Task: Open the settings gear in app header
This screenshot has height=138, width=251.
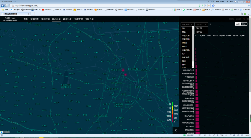Action: (x=248, y=19)
